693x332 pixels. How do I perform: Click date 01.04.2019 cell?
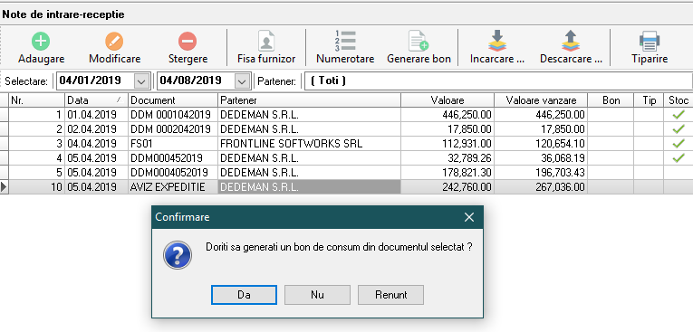96,115
